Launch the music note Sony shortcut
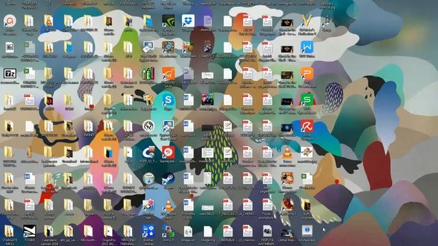 pos(326,21)
